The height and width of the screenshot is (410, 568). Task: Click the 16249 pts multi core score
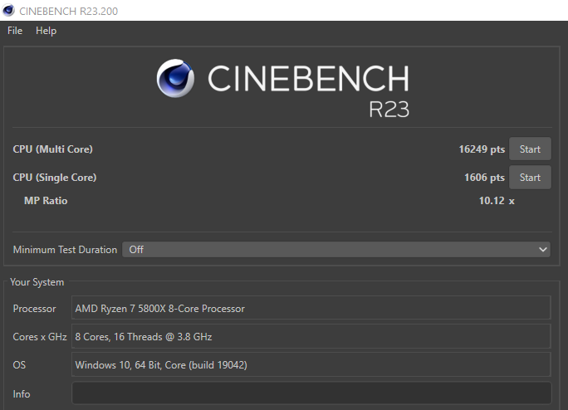pyautogui.click(x=482, y=149)
